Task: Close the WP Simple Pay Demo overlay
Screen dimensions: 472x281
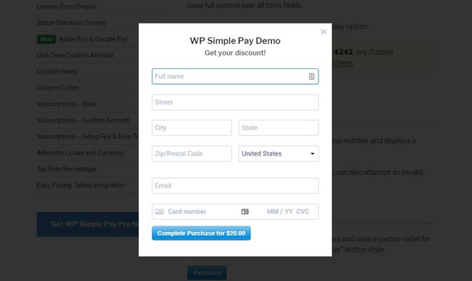Action: [323, 32]
